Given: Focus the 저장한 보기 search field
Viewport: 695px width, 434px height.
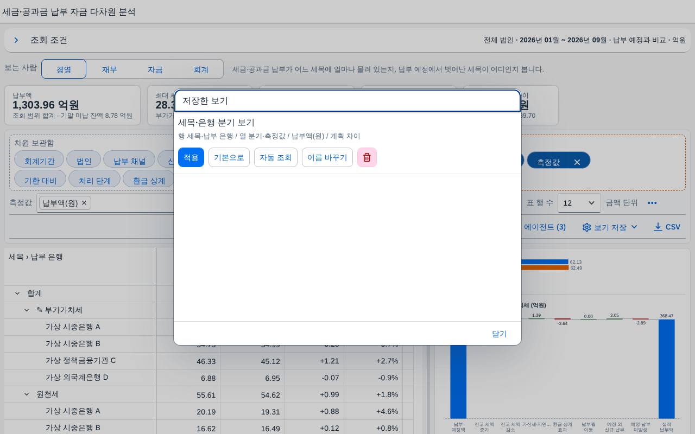Looking at the screenshot, I should 347,101.
